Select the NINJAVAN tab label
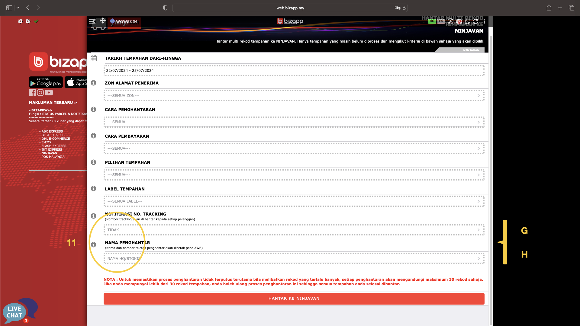Viewport: 580px width, 326px height. 471,50
